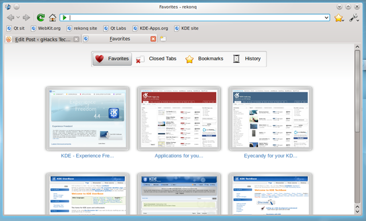366x221 pixels.
Task: Click the green reload page icon
Action: point(41,18)
